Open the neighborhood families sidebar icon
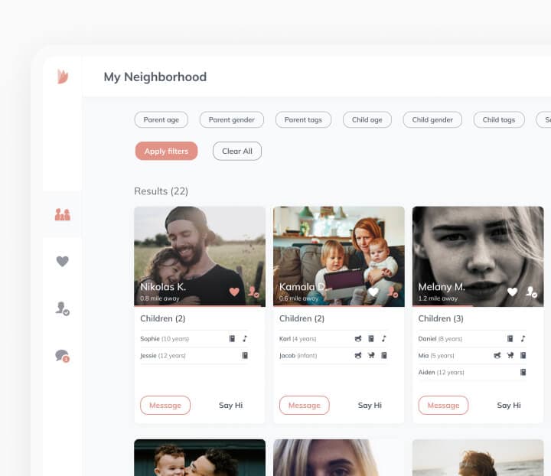Viewport: 551px width, 476px height. pyautogui.click(x=63, y=214)
